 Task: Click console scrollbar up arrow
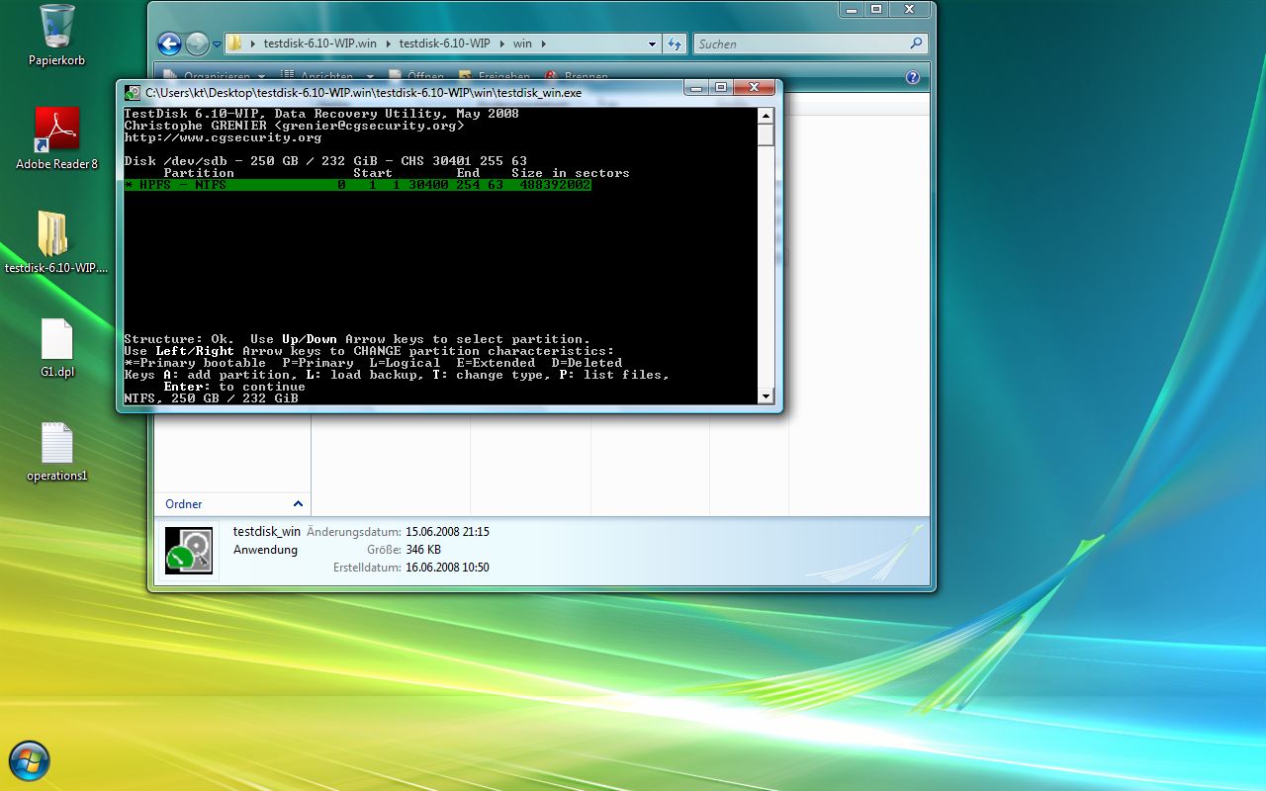click(x=766, y=116)
